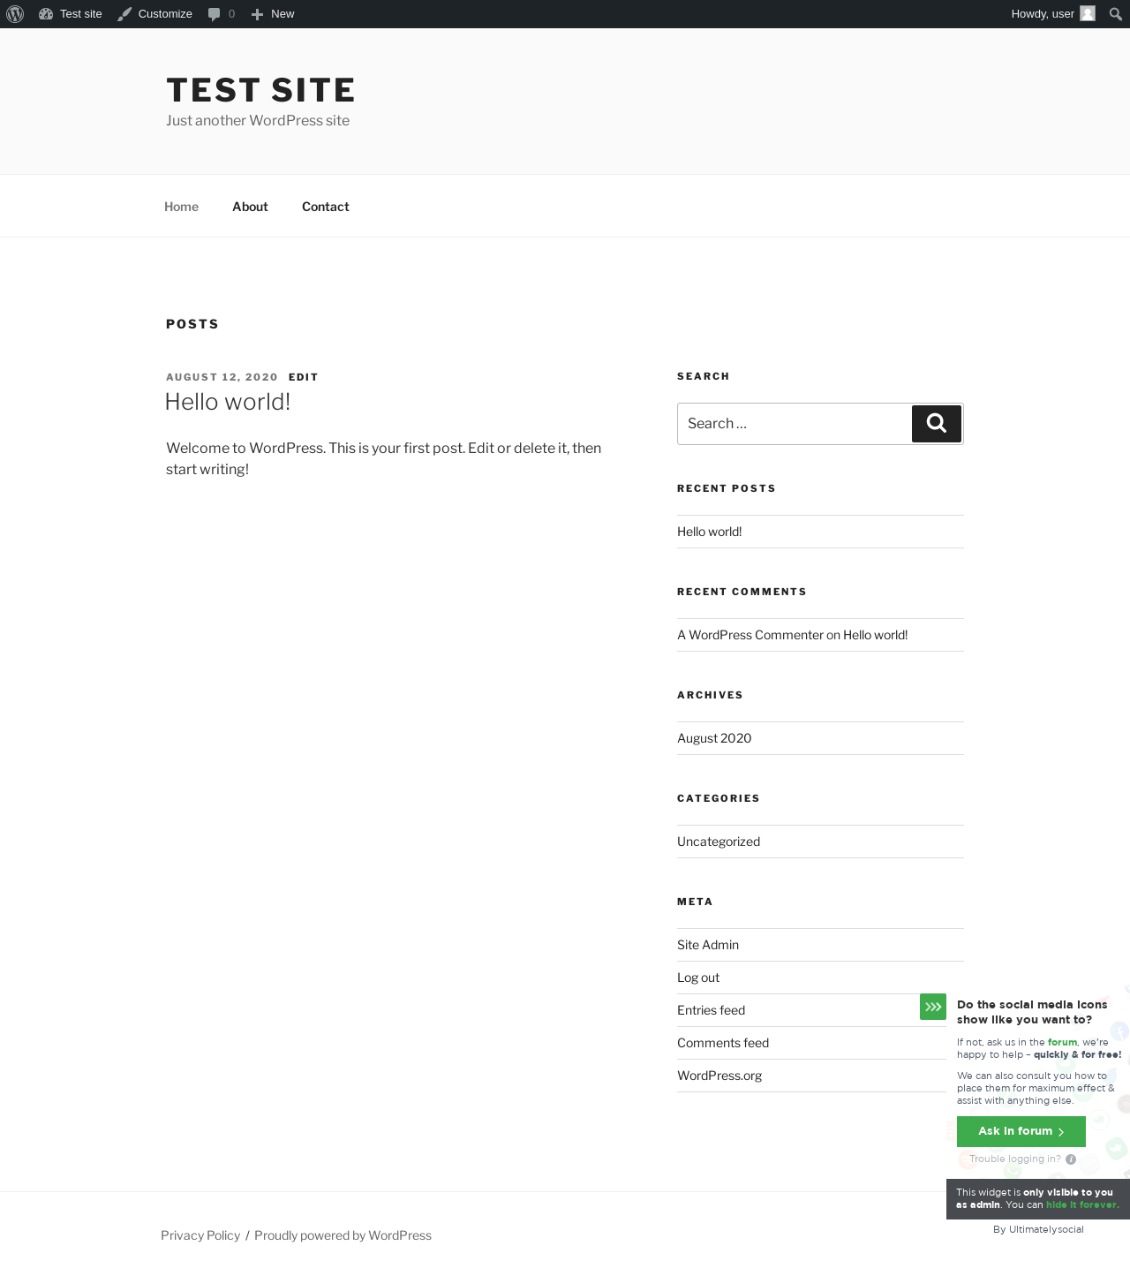Open the Customize paintbrush link

[x=155, y=14]
